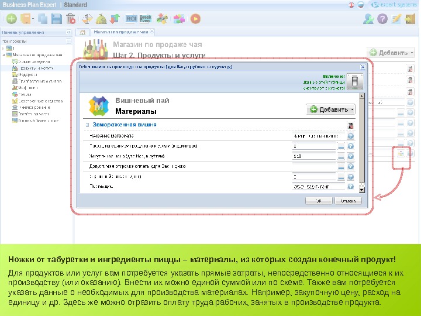The width and height of the screenshot is (421, 316).
Task: Collapse the Панель управления side panel
Action: tap(69, 32)
